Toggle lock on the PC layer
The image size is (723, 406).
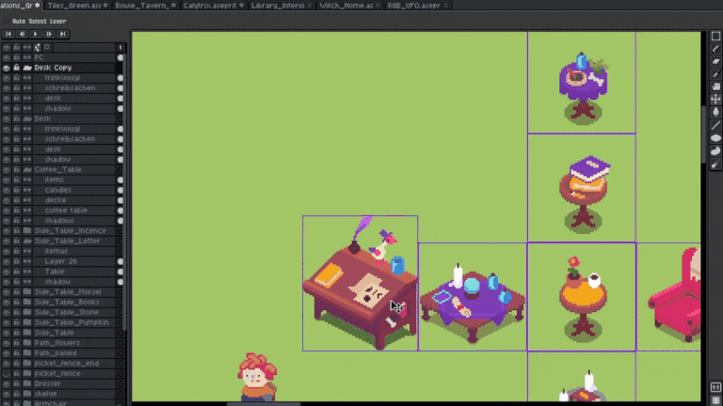tap(17, 57)
